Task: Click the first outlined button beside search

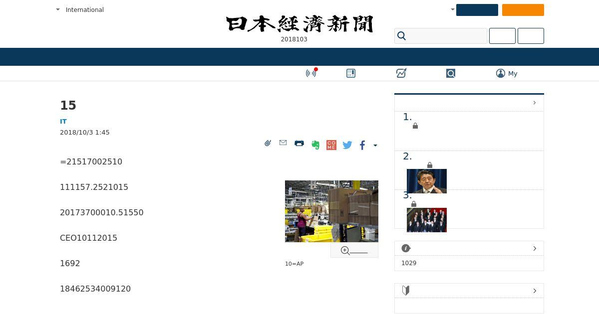Action: coord(502,36)
